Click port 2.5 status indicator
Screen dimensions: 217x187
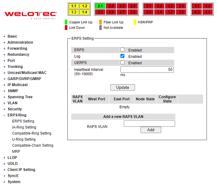coord(100,12)
